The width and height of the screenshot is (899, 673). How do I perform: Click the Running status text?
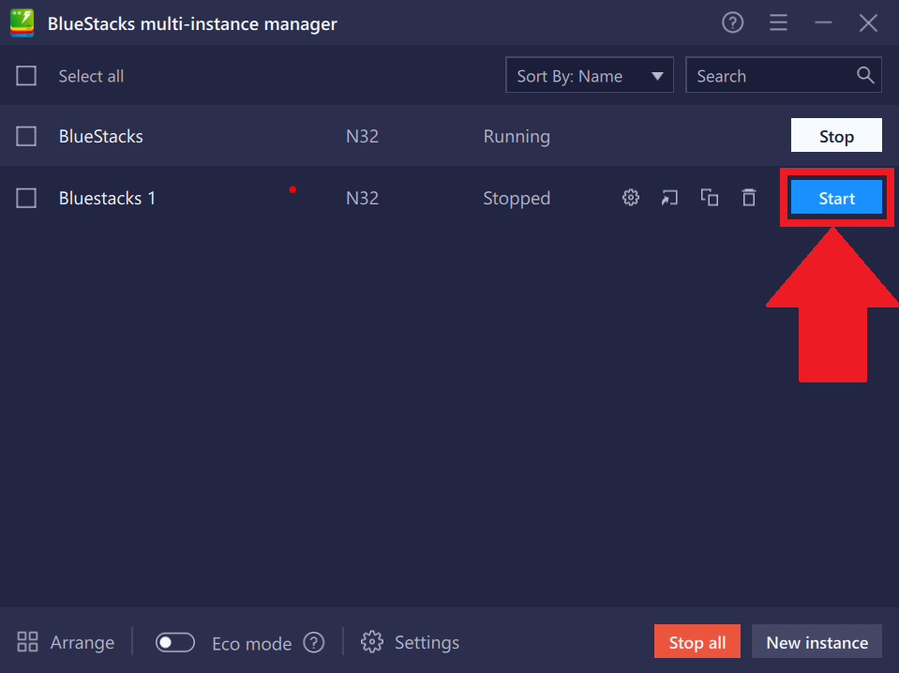tap(517, 137)
